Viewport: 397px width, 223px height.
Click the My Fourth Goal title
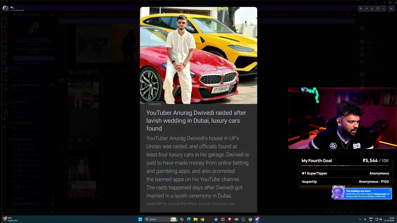click(317, 160)
